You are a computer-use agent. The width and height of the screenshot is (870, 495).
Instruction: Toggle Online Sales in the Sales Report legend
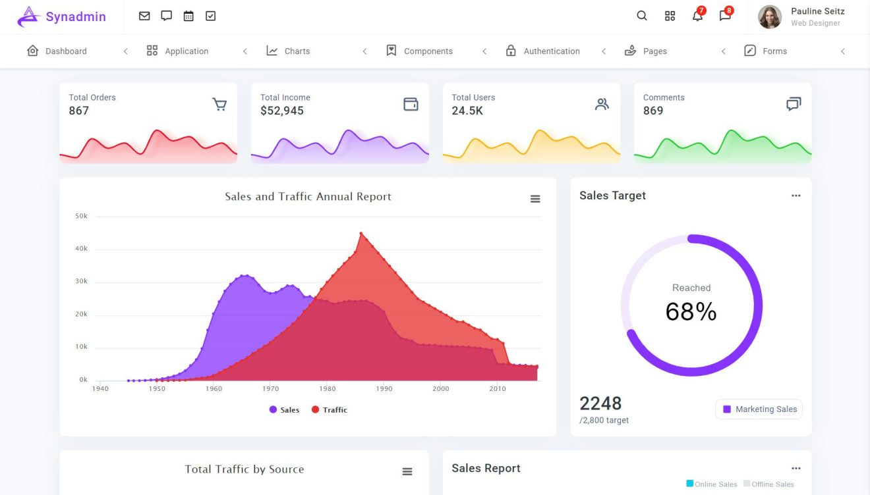[711, 484]
